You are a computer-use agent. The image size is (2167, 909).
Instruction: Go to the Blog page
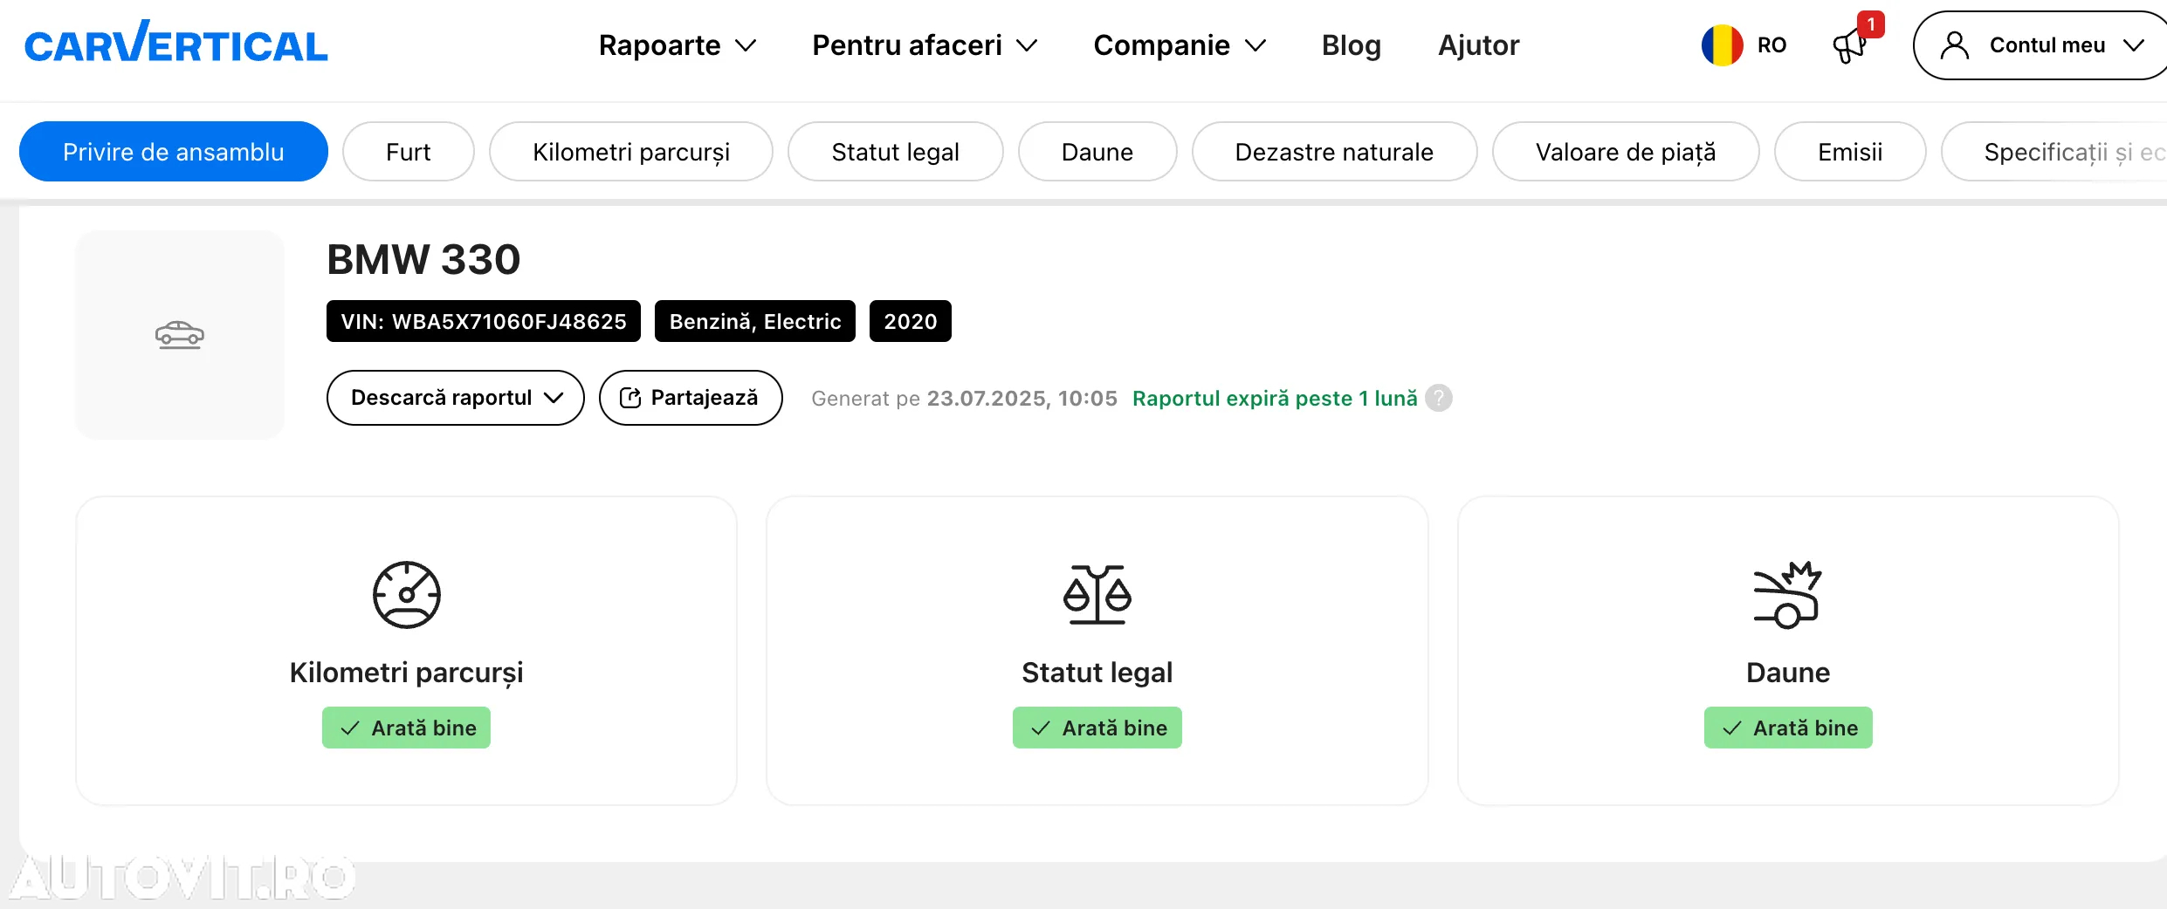(x=1352, y=45)
